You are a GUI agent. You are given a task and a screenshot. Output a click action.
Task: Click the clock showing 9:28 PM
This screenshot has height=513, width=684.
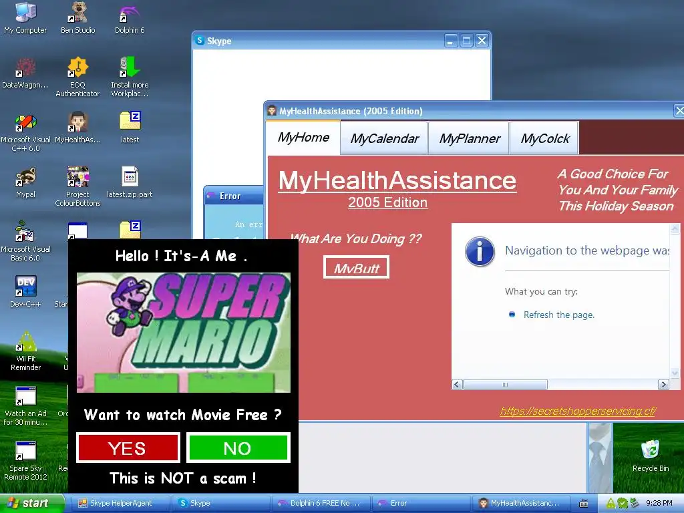point(659,503)
